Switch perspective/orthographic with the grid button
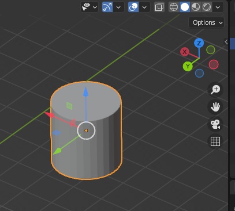 pyautogui.click(x=215, y=141)
